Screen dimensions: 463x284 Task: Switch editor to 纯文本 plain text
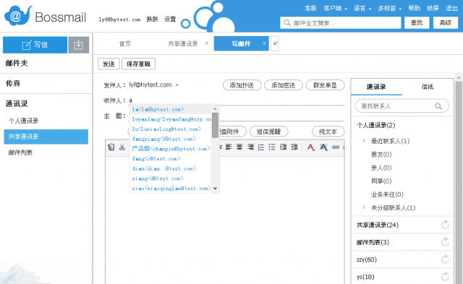tap(328, 132)
